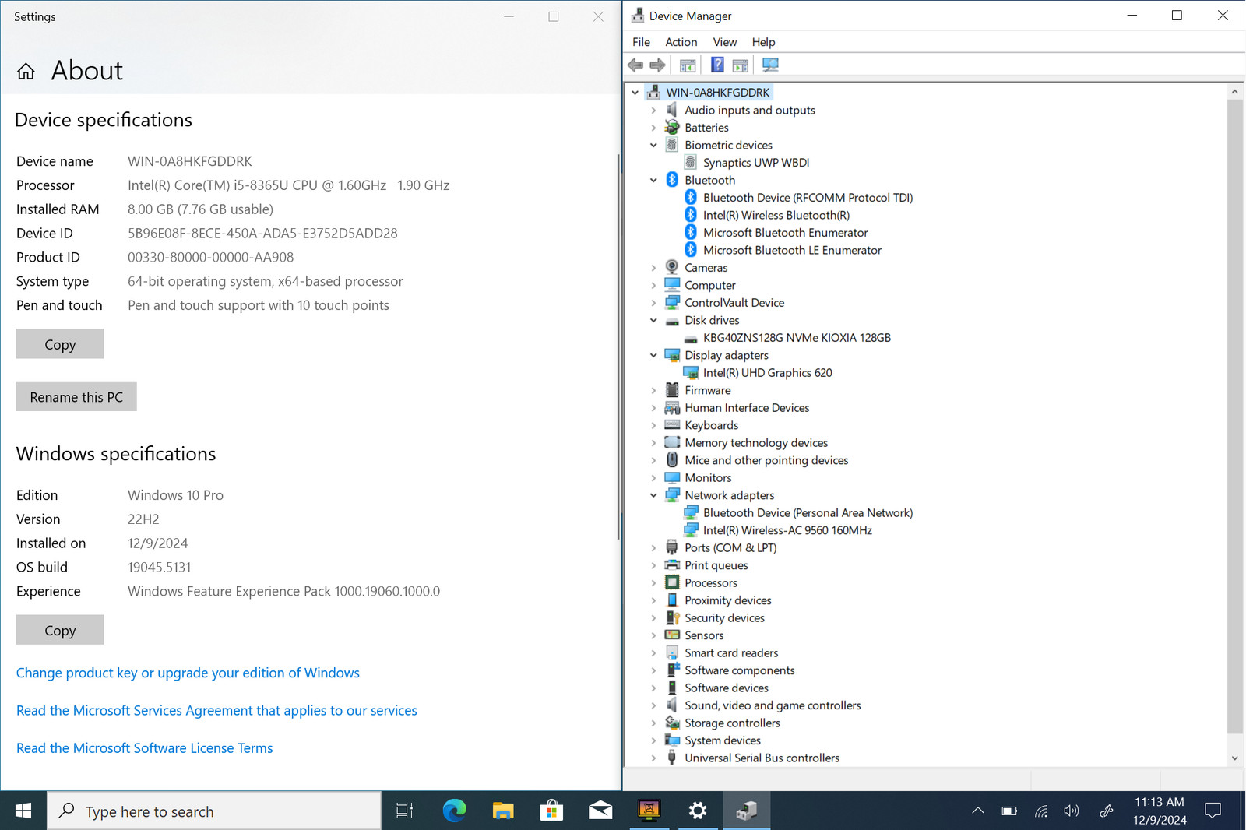This screenshot has height=830, width=1246.
Task: Select Intel(R) Wireless-AC 9560 160MHz adapter
Action: click(x=787, y=531)
